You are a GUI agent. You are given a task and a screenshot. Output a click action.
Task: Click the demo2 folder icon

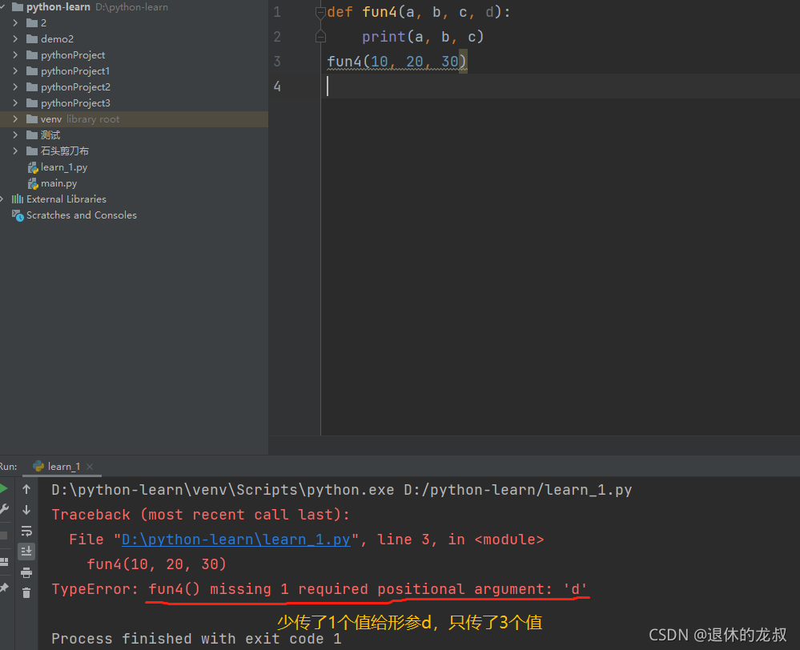(32, 38)
